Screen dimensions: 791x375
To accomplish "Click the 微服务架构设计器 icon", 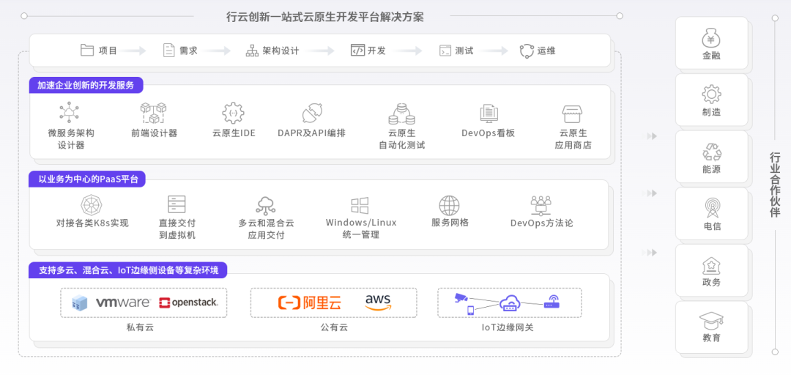I will [70, 113].
